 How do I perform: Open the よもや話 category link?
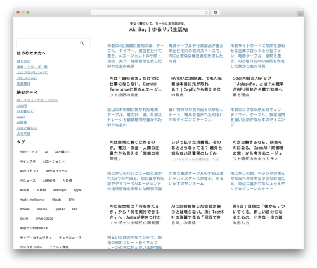pos(23,134)
